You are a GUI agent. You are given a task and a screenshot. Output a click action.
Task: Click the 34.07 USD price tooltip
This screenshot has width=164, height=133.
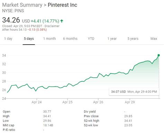coord(134,92)
